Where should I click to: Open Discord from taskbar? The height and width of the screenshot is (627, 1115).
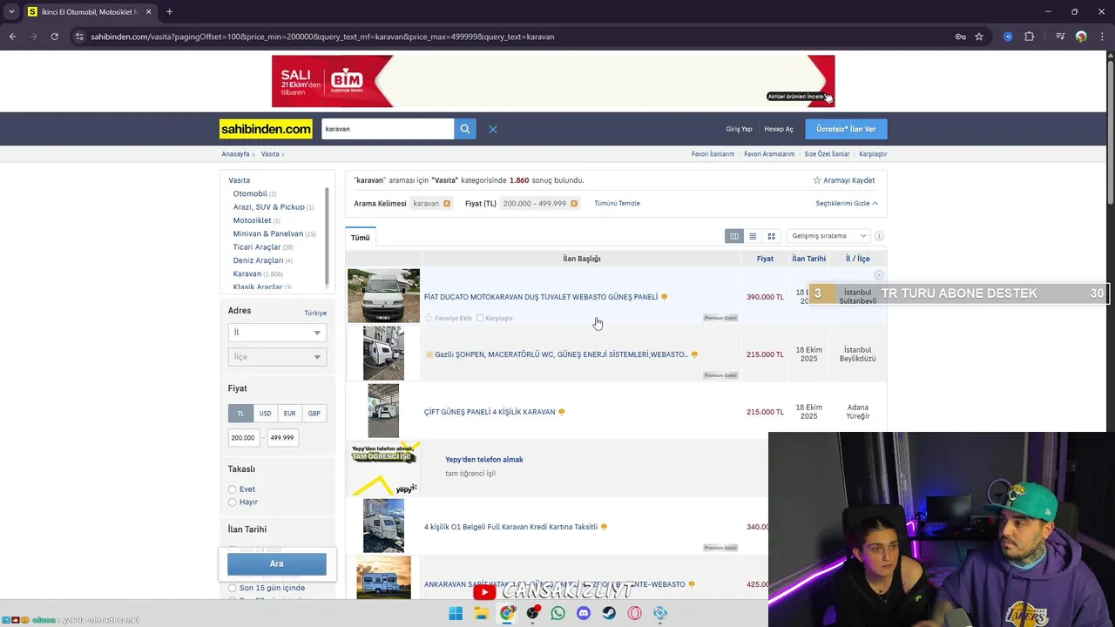click(584, 613)
